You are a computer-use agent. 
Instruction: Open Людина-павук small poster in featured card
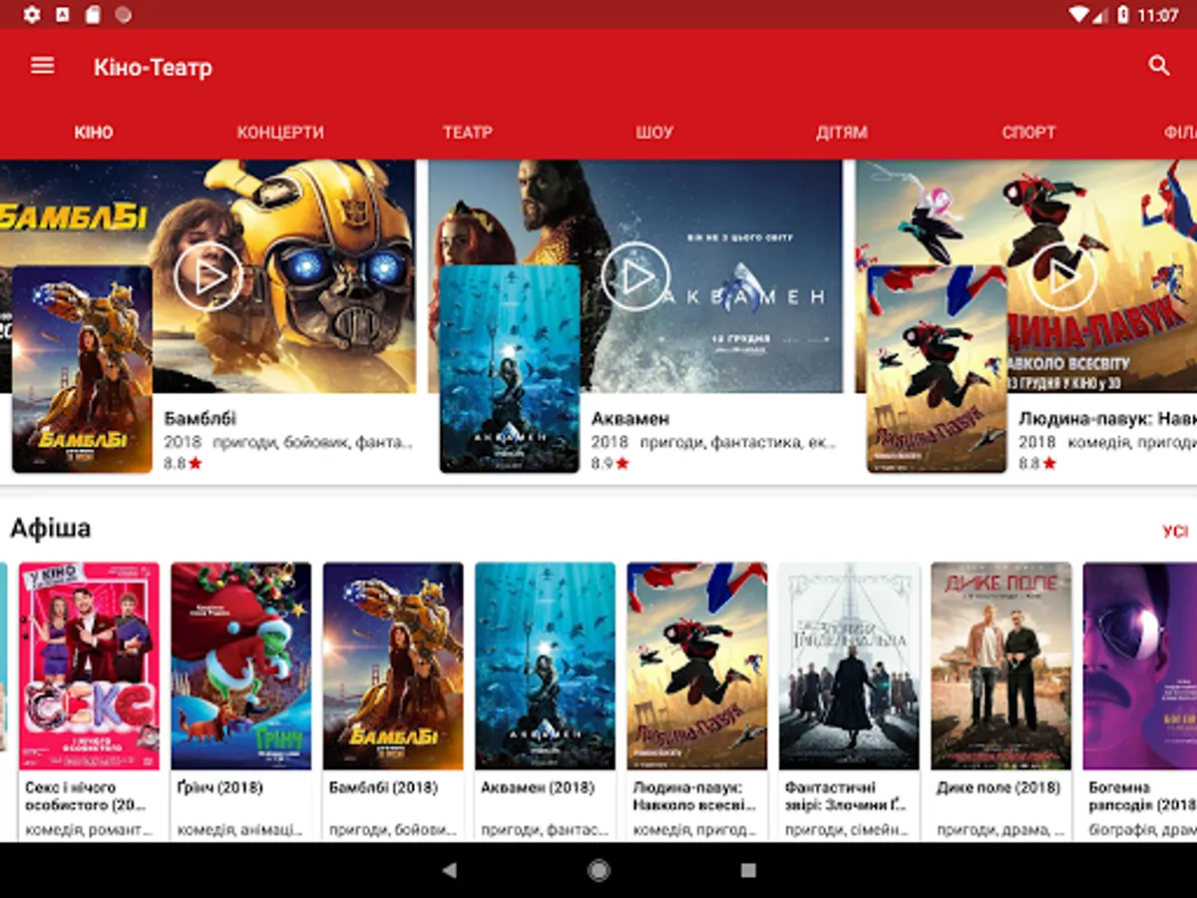coord(937,369)
